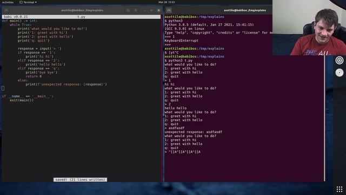Click the "elif response == '2':" line

click(x=38, y=61)
